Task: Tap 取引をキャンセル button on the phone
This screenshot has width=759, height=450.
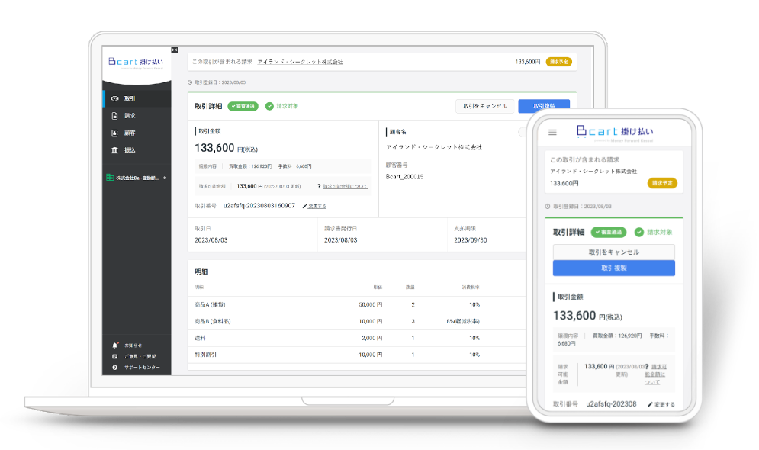Action: 613,252
